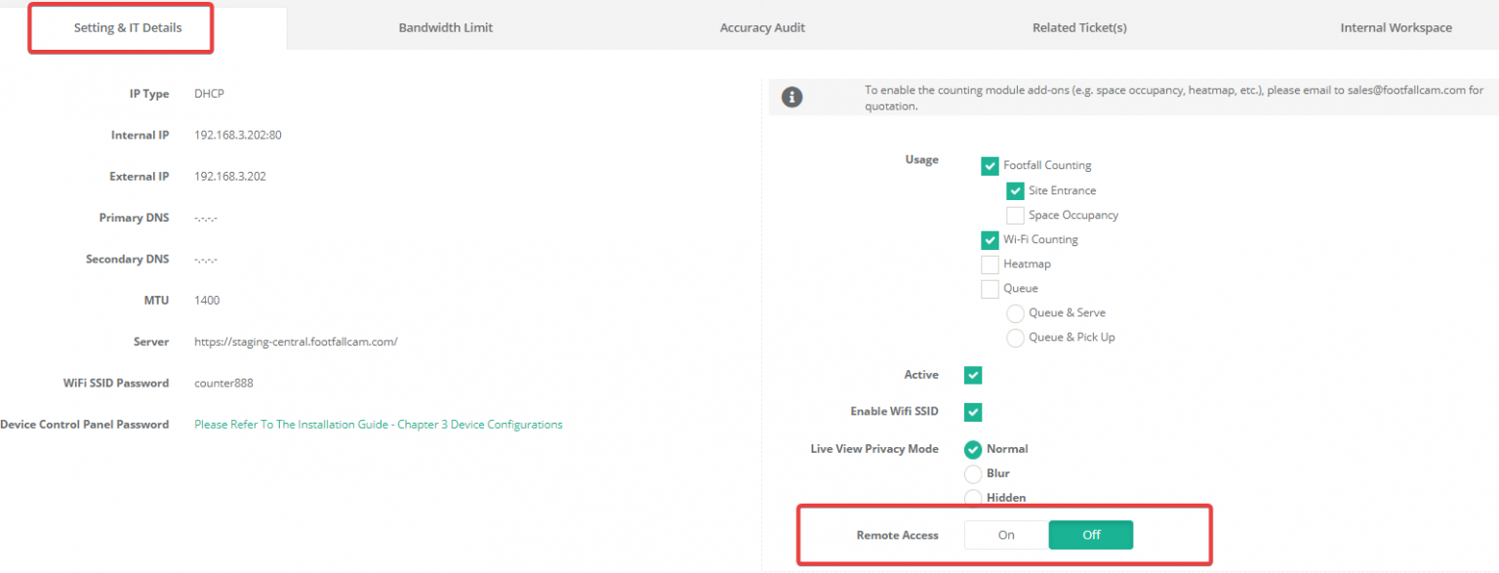
Task: Select Normal live view privacy mode
Action: 973,450
